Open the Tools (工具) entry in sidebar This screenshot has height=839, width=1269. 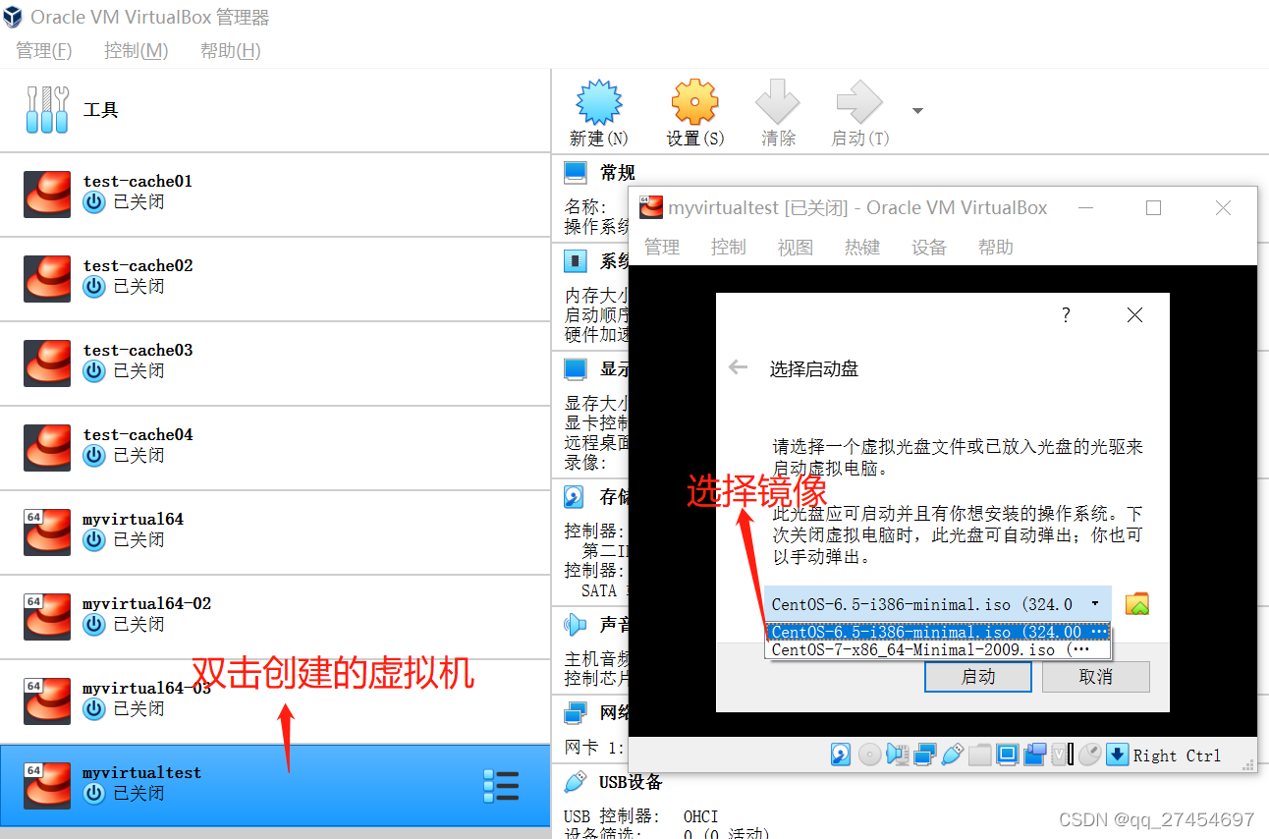[x=275, y=110]
